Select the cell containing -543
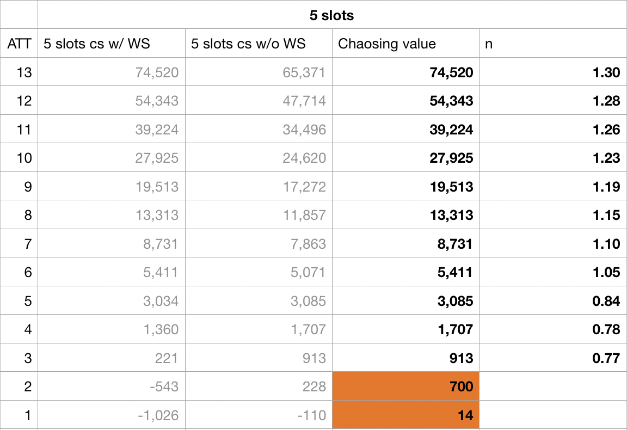Image resolution: width=627 pixels, height=430 pixels. point(112,387)
